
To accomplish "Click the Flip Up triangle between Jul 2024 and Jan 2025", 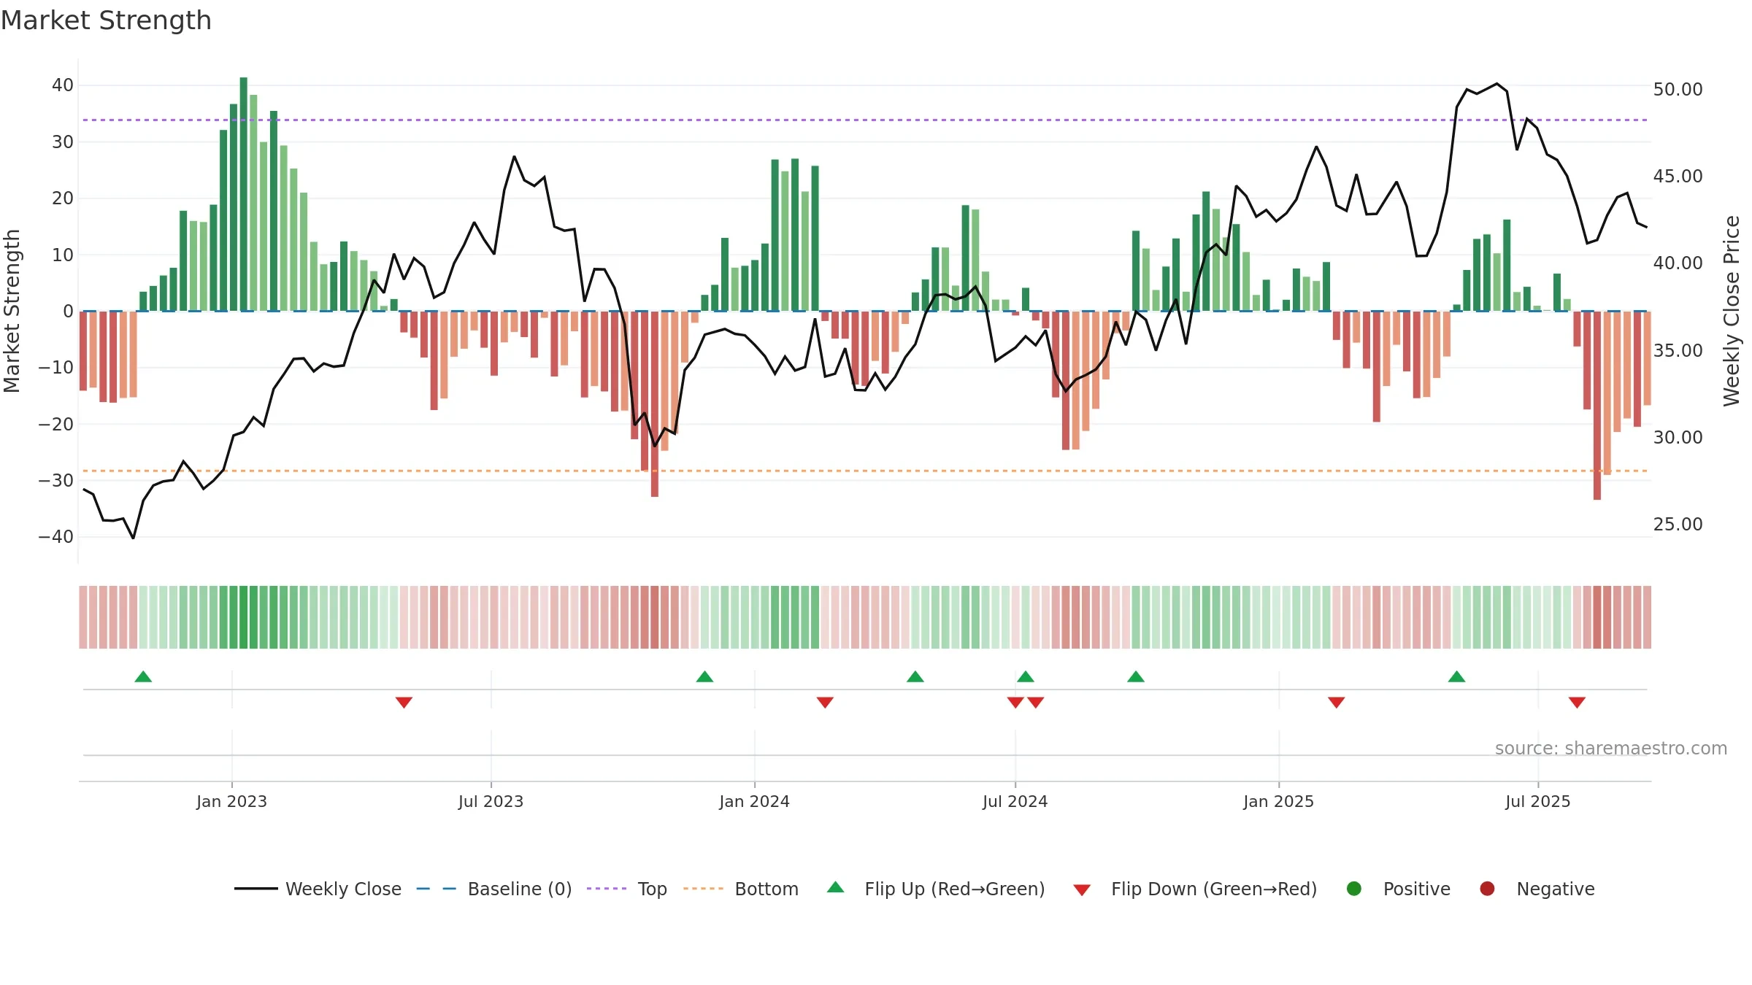I will point(1136,676).
